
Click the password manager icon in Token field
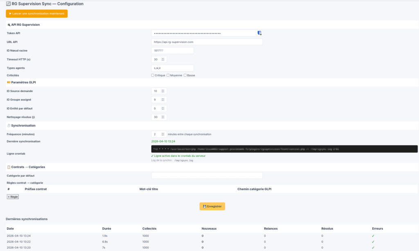pyautogui.click(x=259, y=33)
